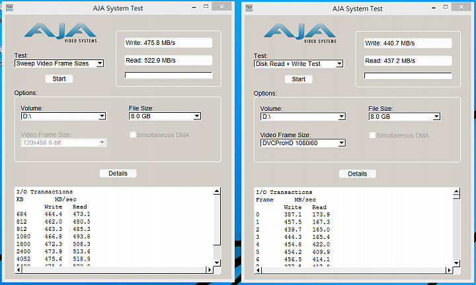Image resolution: width=476 pixels, height=285 pixels.
Task: Click the right window's AJA title bar icon
Action: pyautogui.click(x=249, y=8)
